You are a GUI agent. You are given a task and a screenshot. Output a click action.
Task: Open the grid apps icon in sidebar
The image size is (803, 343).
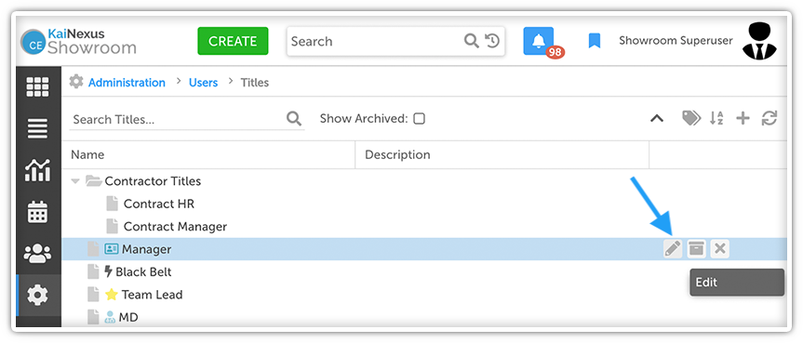pyautogui.click(x=38, y=87)
